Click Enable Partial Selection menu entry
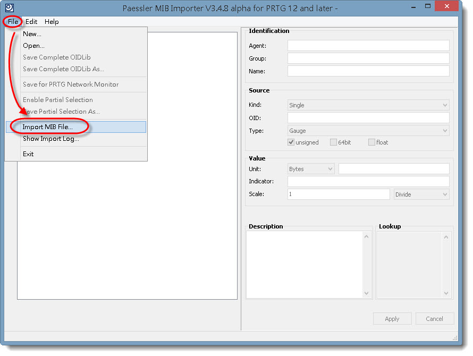Image resolution: width=473 pixels, height=356 pixels. (76, 100)
